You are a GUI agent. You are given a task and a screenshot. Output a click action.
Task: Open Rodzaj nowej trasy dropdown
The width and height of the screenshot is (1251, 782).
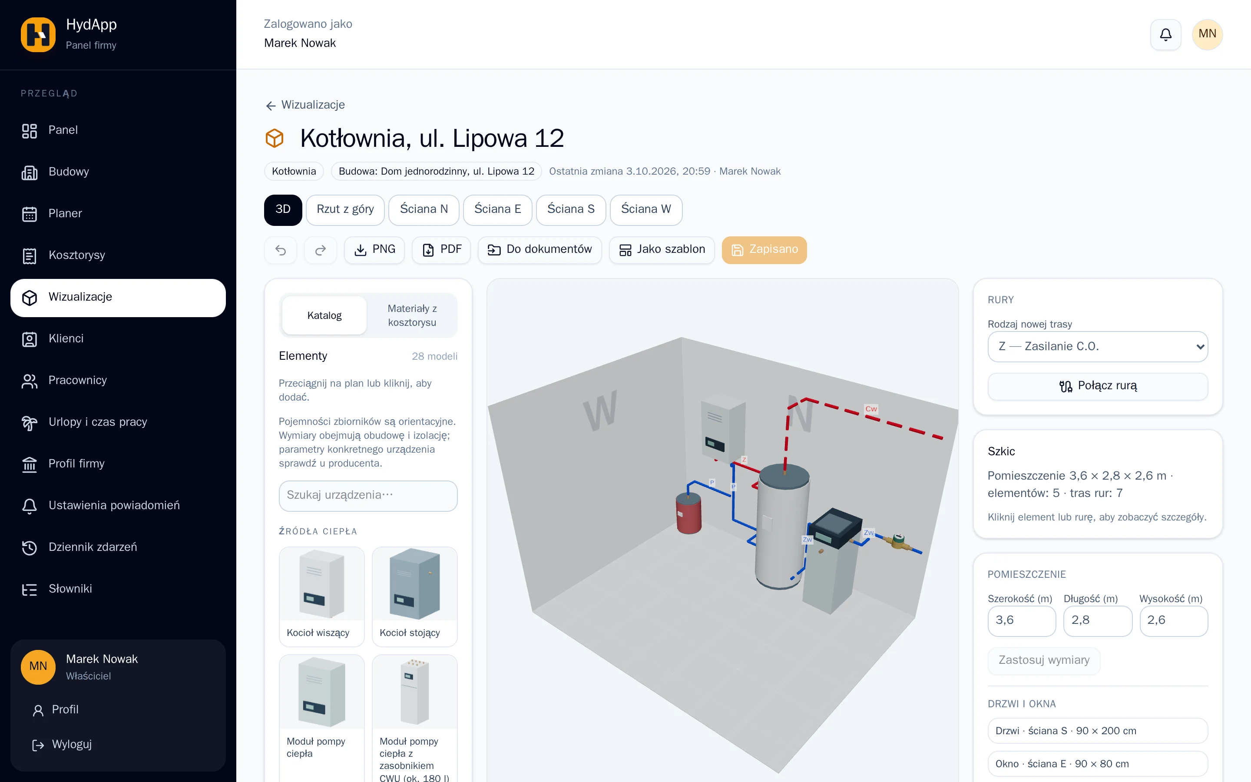[x=1098, y=347]
